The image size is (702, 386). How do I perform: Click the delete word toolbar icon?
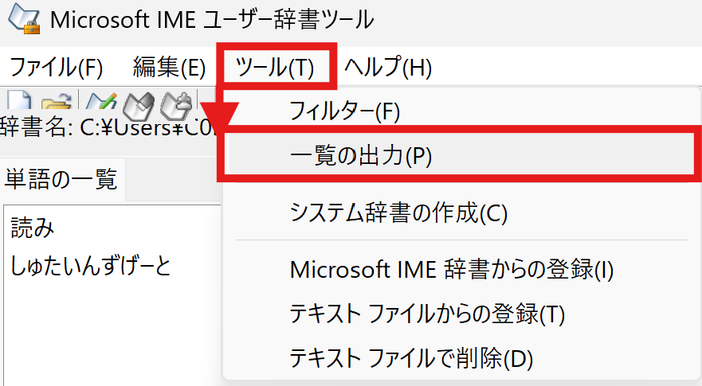[176, 103]
